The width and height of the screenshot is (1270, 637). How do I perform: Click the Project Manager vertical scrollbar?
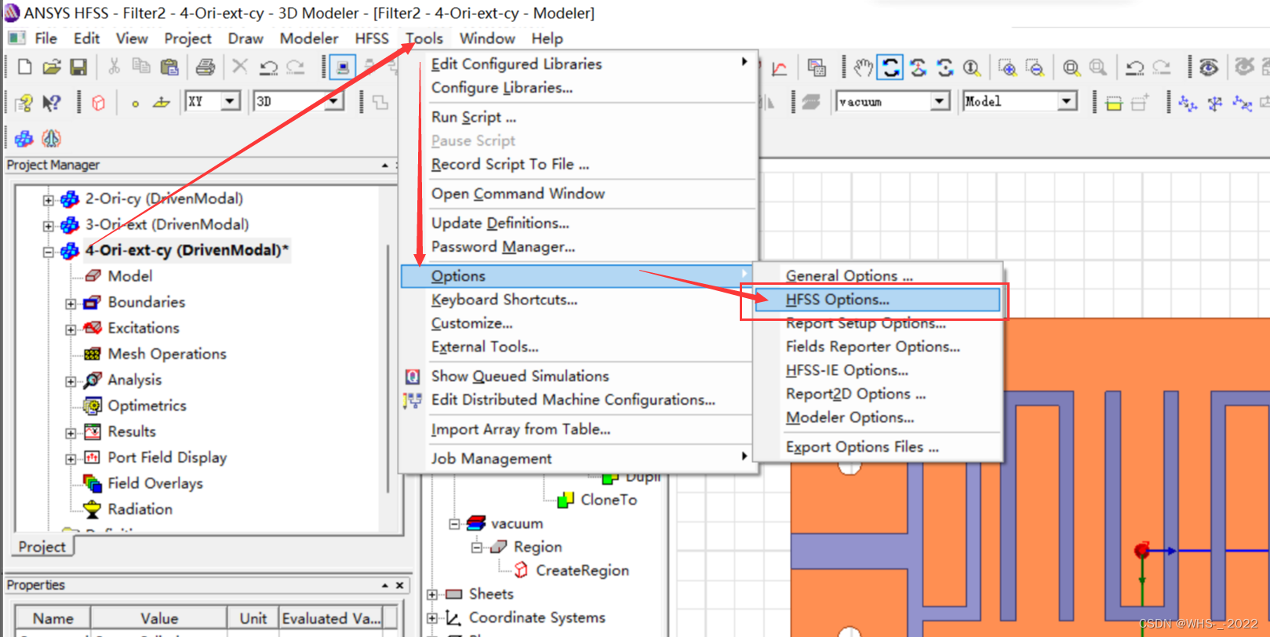click(x=388, y=369)
